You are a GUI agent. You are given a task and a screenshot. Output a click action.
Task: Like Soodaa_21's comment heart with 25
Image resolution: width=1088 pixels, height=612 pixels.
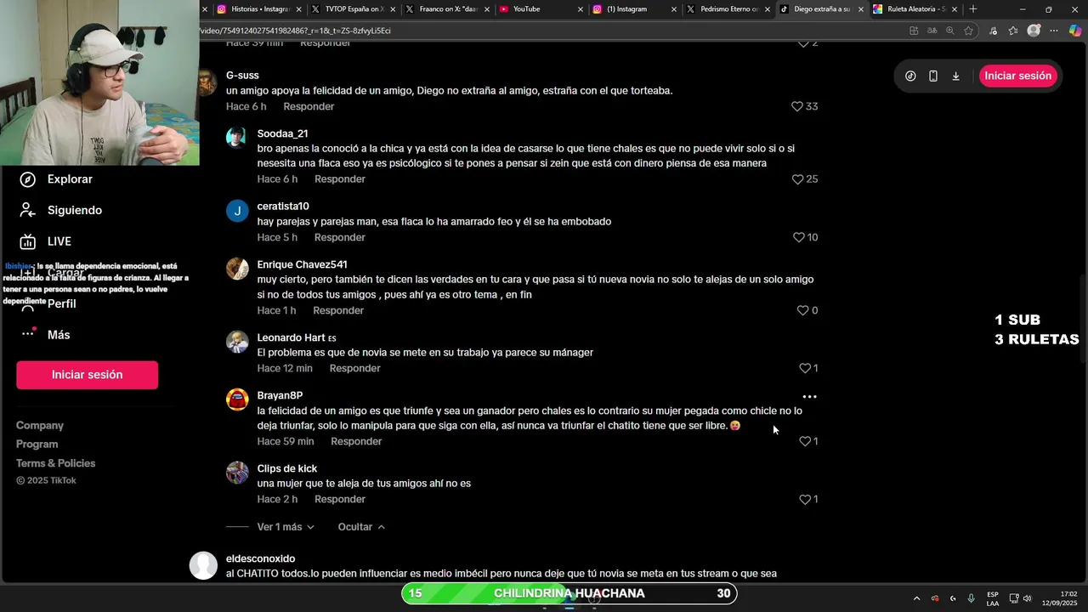click(x=796, y=179)
